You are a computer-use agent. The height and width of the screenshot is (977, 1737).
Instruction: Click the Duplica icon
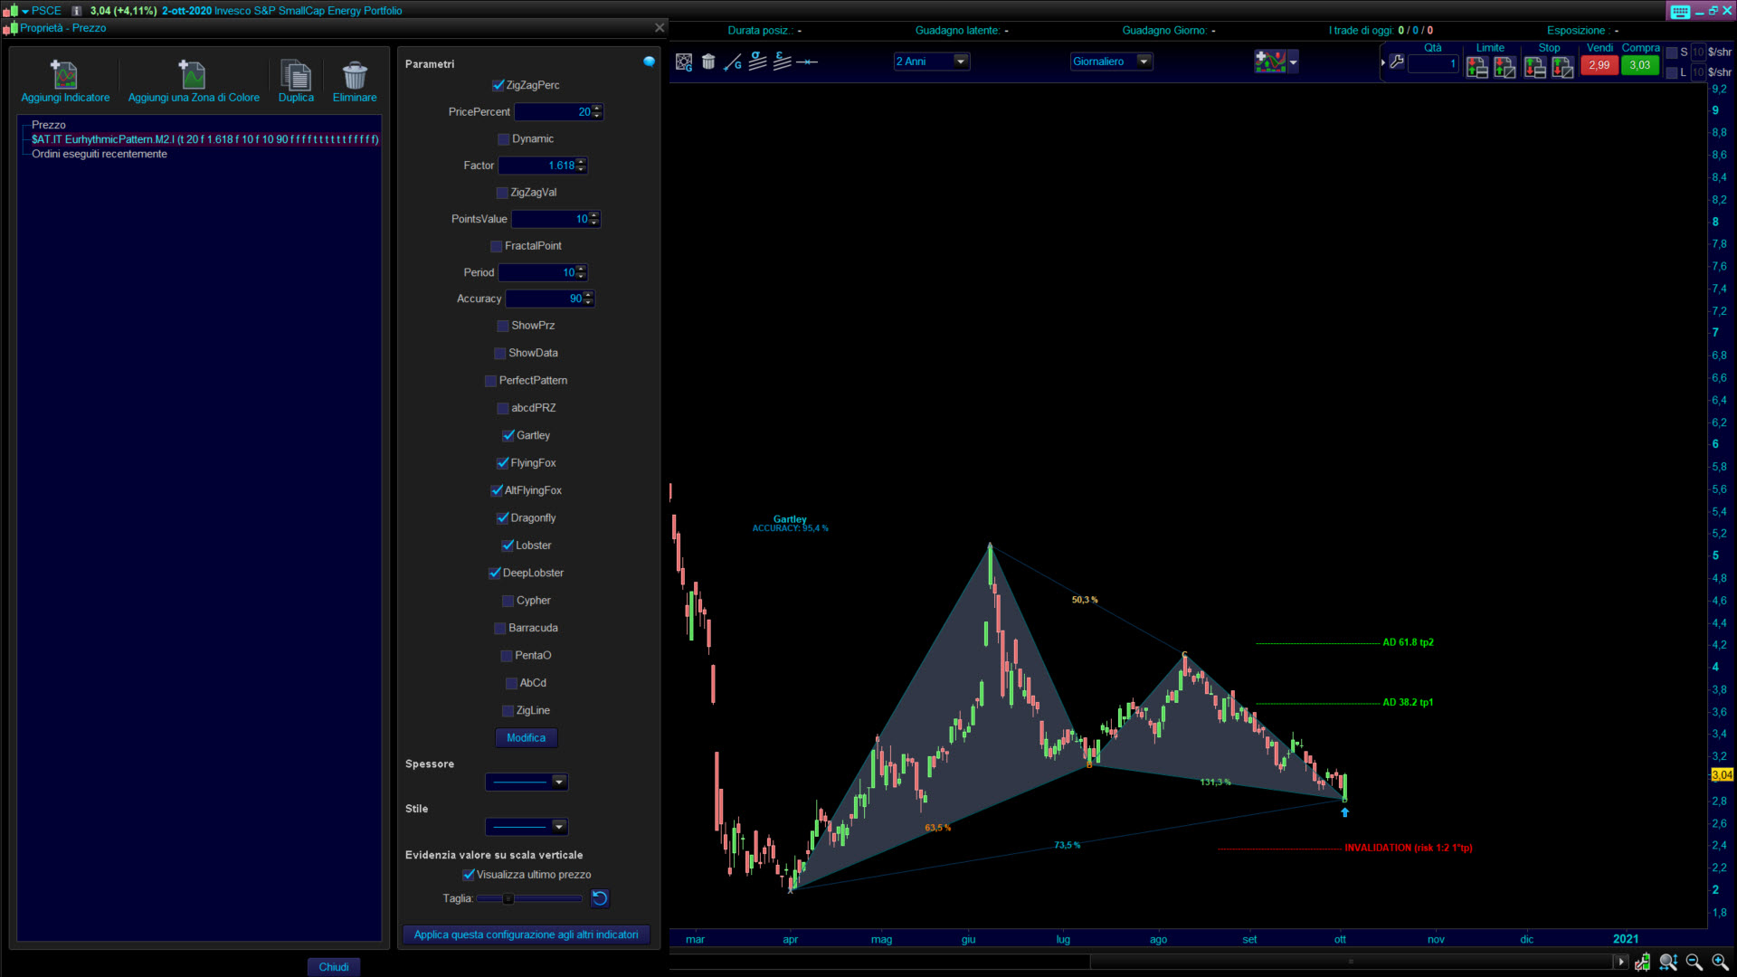tap(296, 74)
